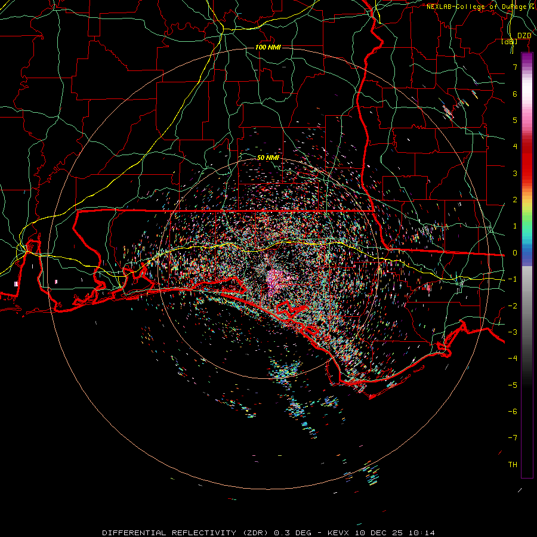Image resolution: width=537 pixels, height=537 pixels.
Task: Click the 6 dB value on scale
Action: 515,94
